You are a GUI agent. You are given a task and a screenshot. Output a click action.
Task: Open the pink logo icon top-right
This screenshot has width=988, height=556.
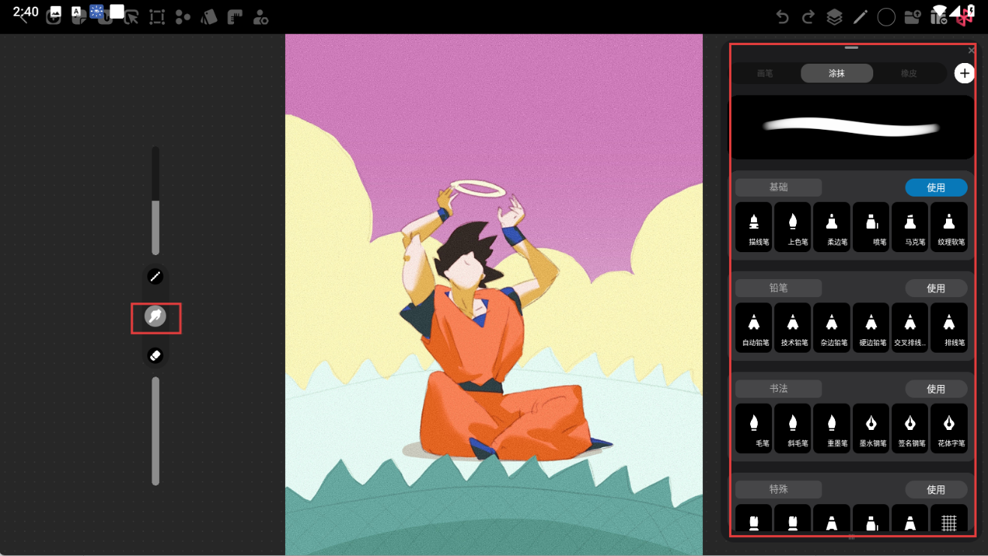click(x=964, y=17)
